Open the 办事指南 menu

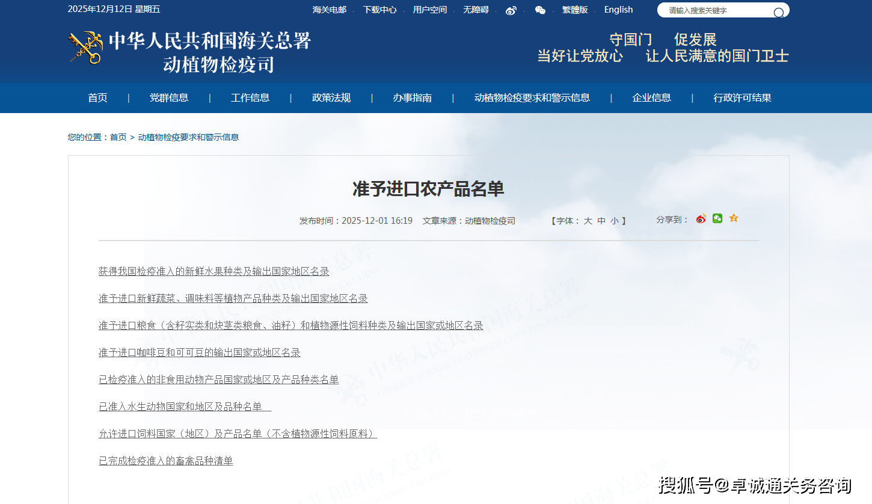[413, 98]
